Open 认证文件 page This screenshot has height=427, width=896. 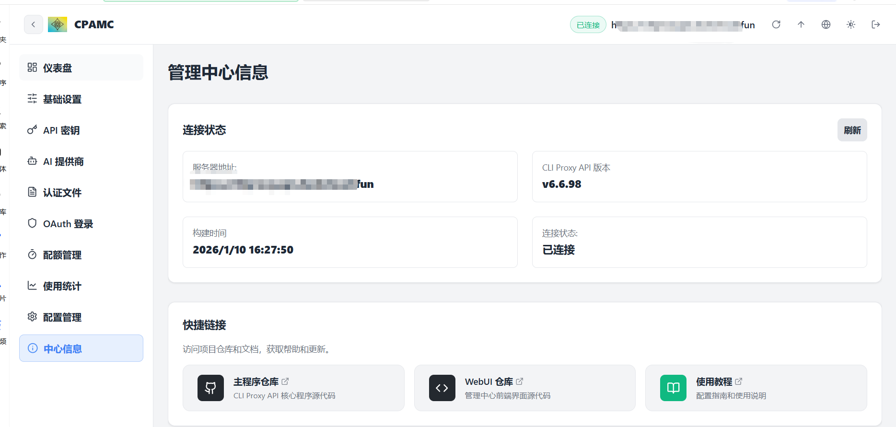(81, 192)
